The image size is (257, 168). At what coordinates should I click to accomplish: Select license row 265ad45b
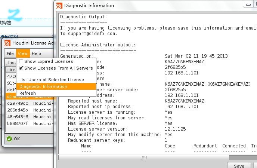click(18, 110)
